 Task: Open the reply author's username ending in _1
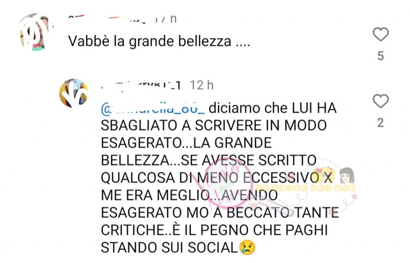tap(141, 85)
